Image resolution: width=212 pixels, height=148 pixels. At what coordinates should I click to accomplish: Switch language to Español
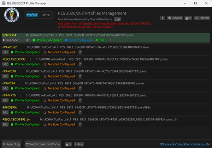[x=175, y=18]
